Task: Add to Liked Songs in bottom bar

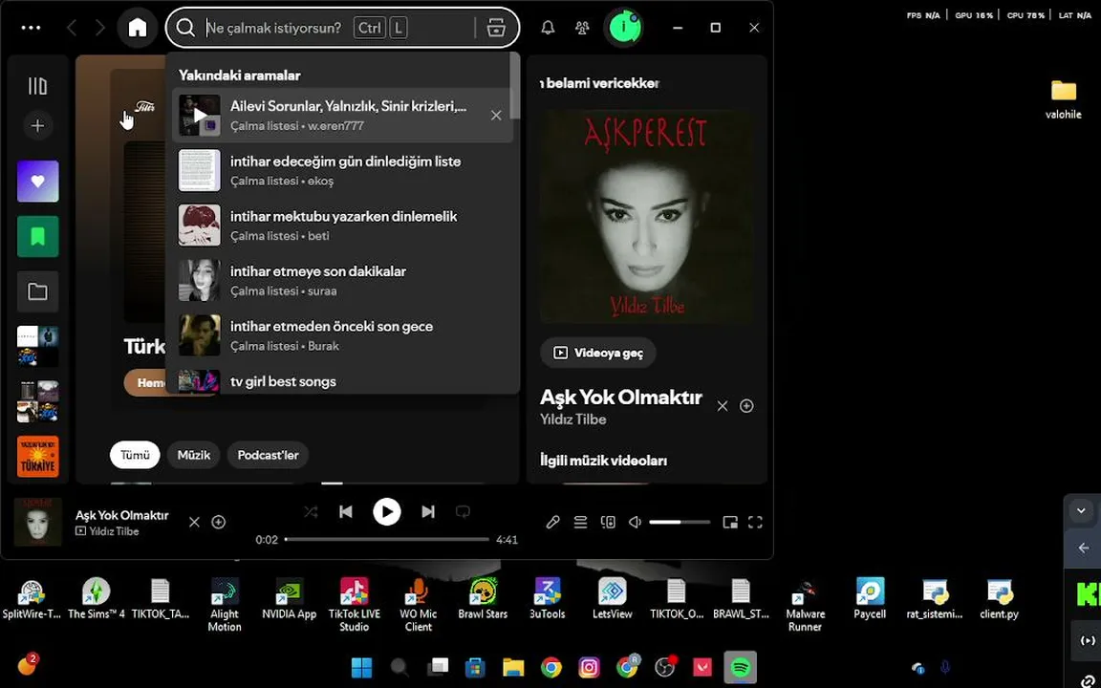Action: click(218, 523)
